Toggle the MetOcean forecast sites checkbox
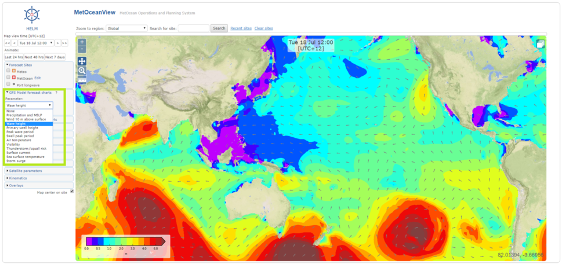 [8, 77]
